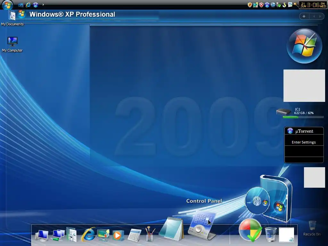Click the sidebar next arrow

[x=320, y=16]
